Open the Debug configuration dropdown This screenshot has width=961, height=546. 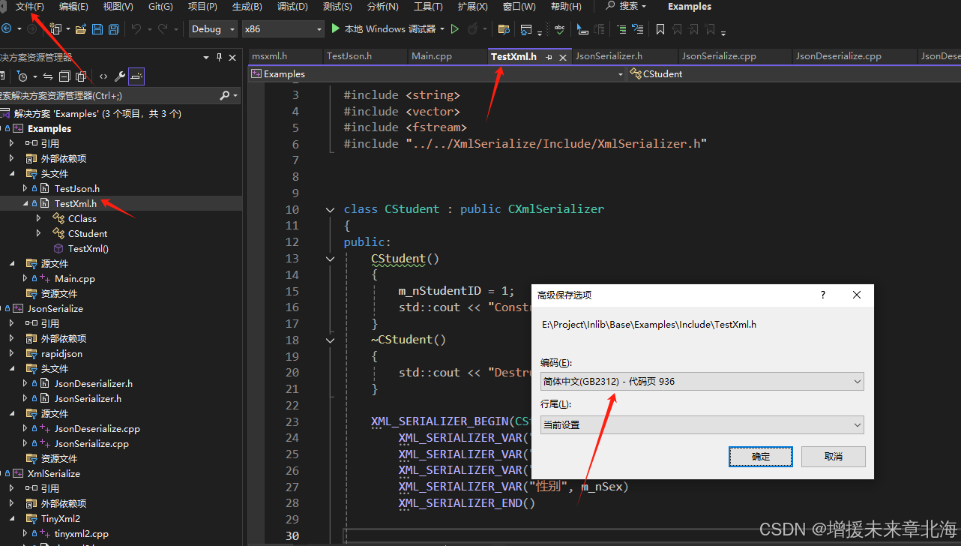click(212, 28)
